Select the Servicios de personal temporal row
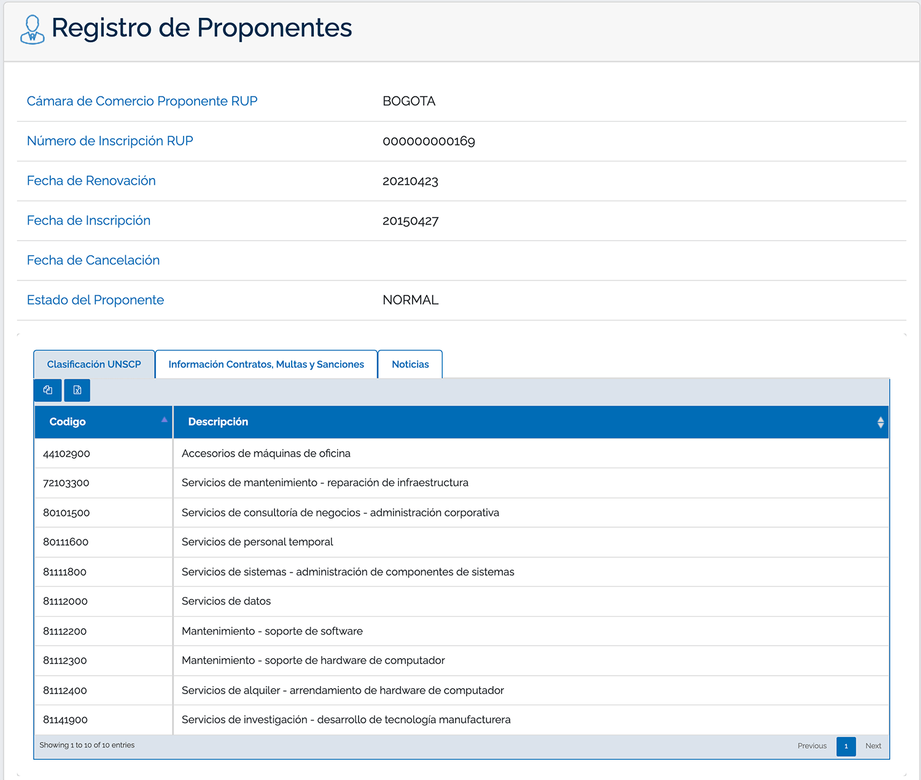921x780 pixels. pos(257,543)
